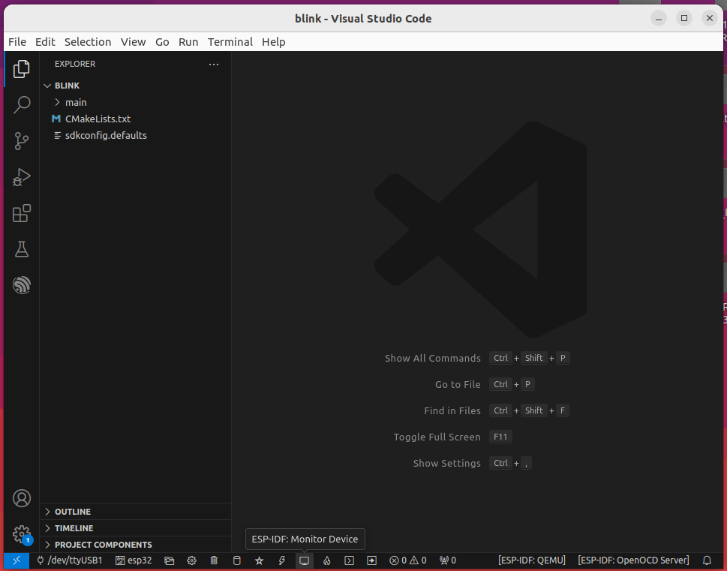Open the Accounts icon in activity bar
Image resolution: width=727 pixels, height=571 pixels.
21,498
